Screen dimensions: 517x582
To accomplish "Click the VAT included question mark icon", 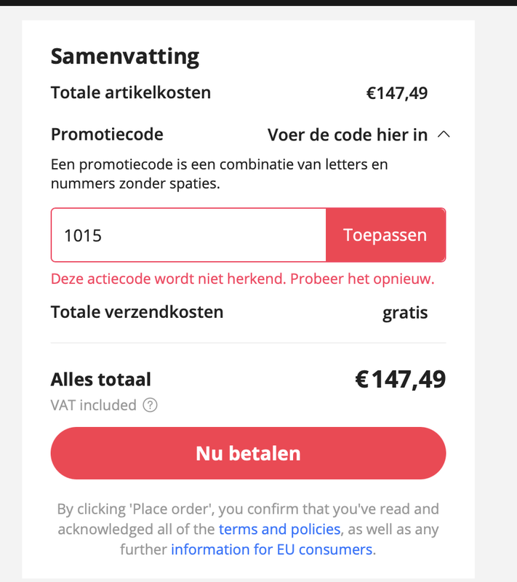I will point(150,405).
